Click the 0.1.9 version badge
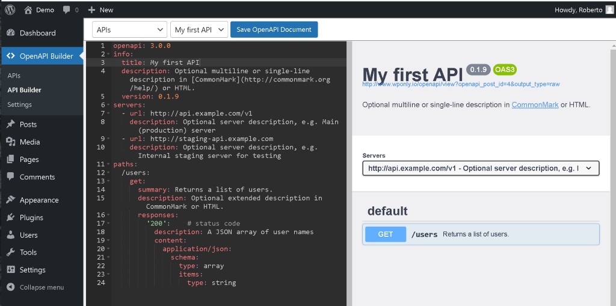The image size is (616, 306). (478, 70)
